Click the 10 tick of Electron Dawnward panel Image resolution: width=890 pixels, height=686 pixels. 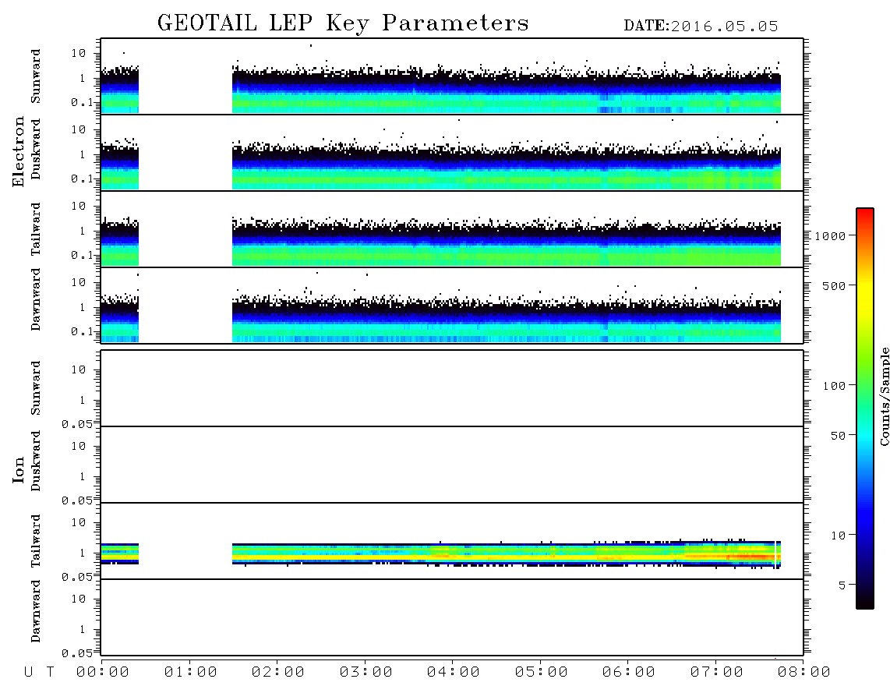tap(79, 282)
